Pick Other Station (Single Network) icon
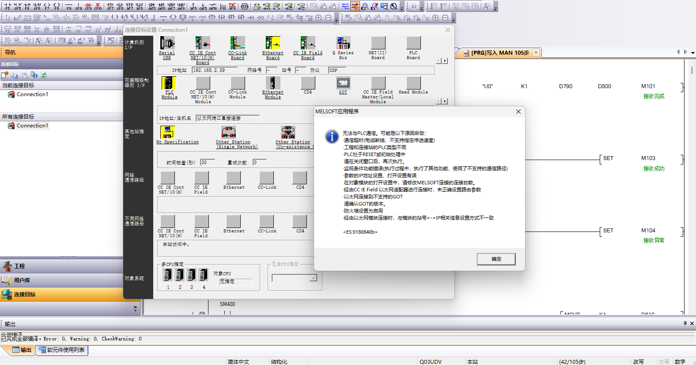This screenshot has height=366, width=696. [228, 132]
